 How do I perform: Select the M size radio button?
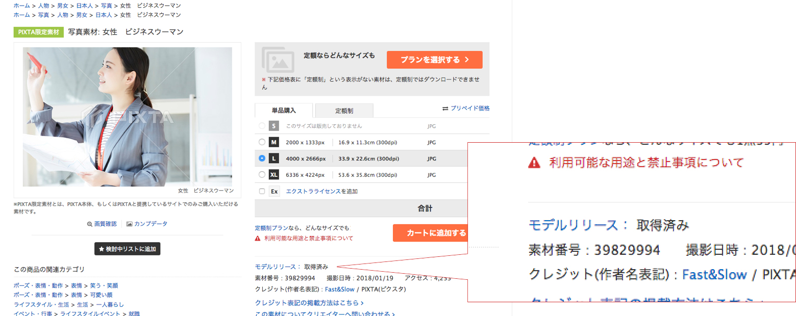click(x=262, y=142)
